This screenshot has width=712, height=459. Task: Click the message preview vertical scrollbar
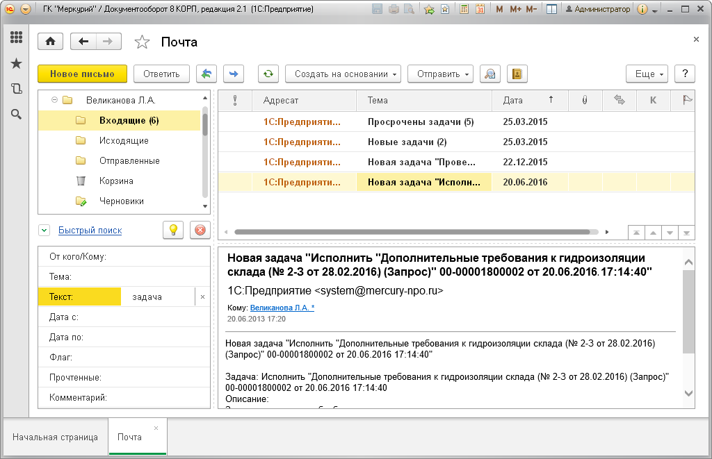(689, 312)
